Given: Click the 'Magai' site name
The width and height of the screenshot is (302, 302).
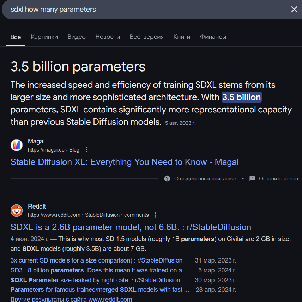Looking at the screenshot, I should (36, 141).
